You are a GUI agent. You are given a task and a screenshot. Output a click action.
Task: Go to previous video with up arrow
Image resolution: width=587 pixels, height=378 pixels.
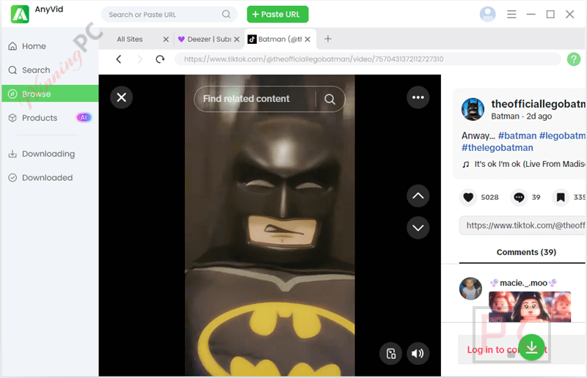[418, 196]
